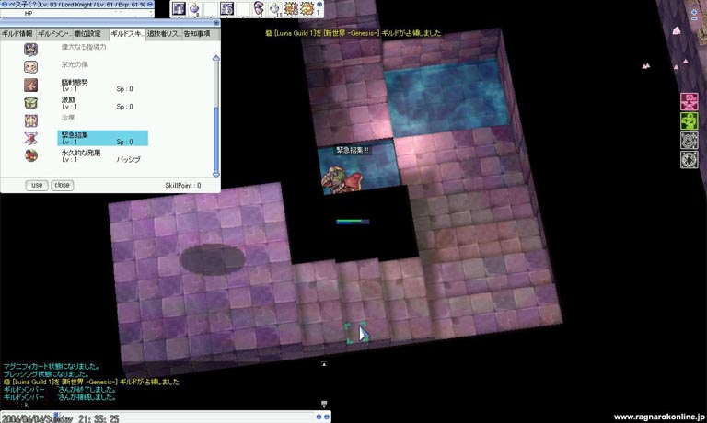
Task: Click the close button in guild window
Action: [x=62, y=185]
